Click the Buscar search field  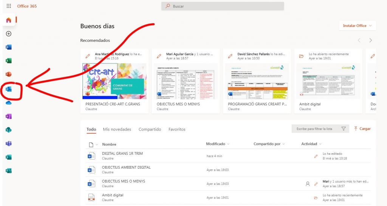[x=222, y=6]
